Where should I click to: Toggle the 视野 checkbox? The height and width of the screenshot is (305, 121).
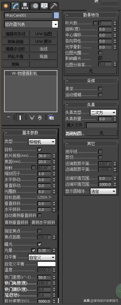point(33,167)
